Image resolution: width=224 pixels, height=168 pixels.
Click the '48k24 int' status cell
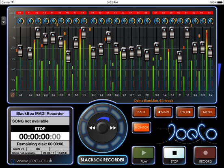point(19,149)
